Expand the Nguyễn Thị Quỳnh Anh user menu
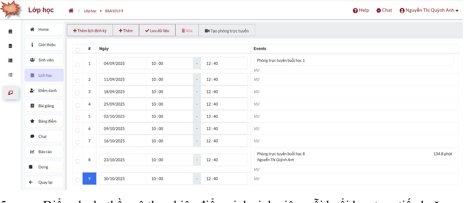This screenshot has width=464, height=203. (429, 10)
